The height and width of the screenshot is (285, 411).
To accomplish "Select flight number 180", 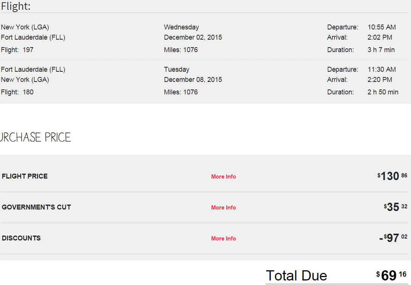I will 28,92.
